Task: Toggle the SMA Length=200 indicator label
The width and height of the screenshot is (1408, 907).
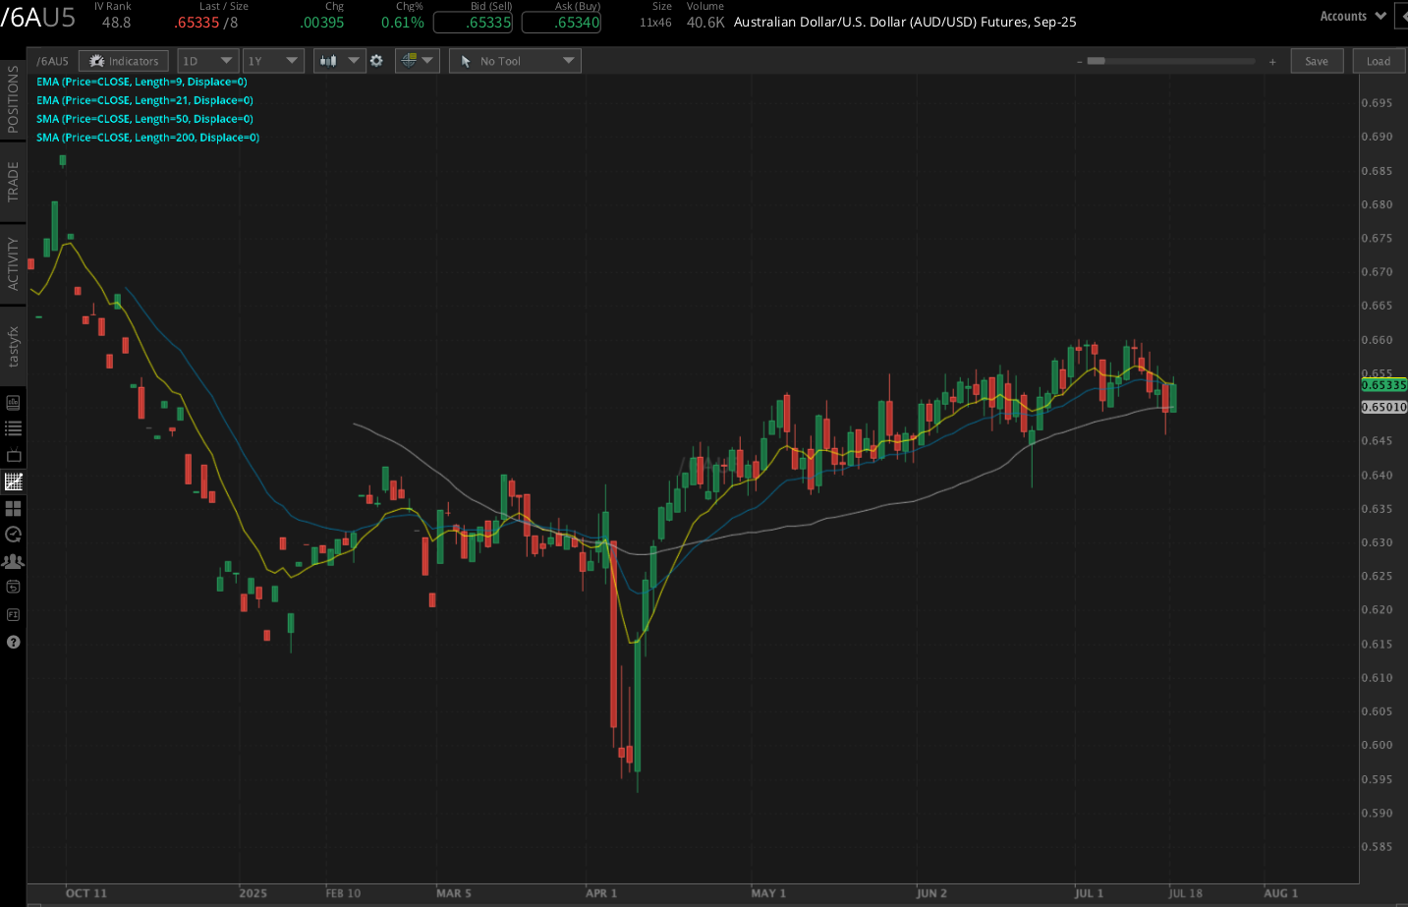Action: [147, 137]
